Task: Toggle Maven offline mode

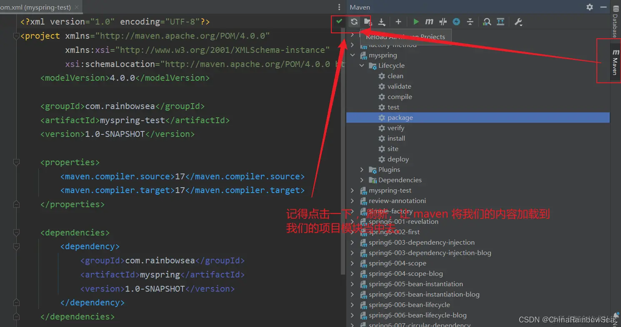Action: tap(443, 22)
